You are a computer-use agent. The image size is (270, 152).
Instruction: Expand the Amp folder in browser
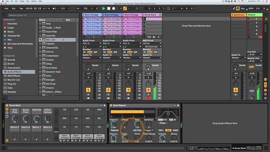coord(40,24)
